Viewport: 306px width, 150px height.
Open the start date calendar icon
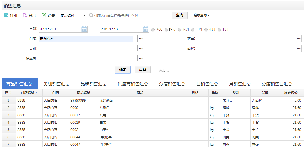click(x=84, y=29)
